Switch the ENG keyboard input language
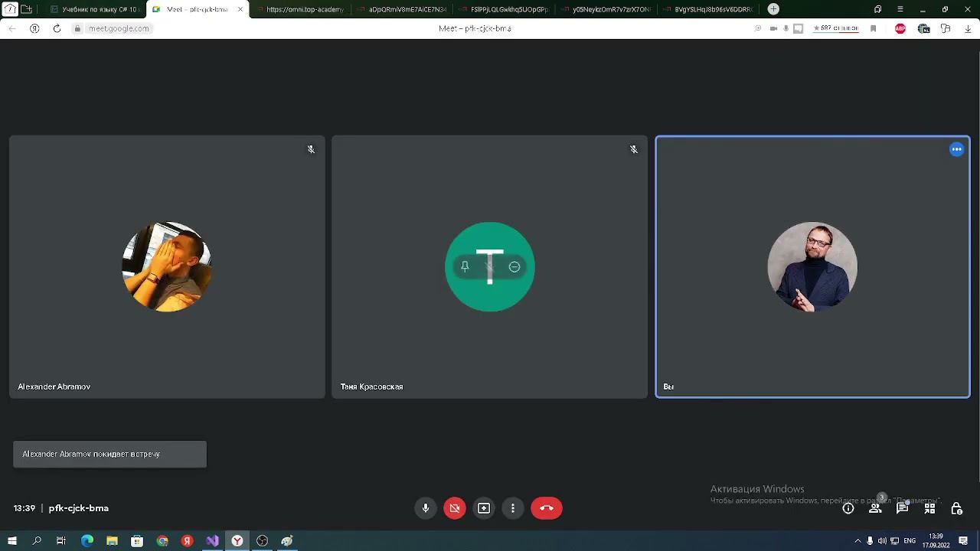Viewport: 980px width, 551px height. (910, 541)
